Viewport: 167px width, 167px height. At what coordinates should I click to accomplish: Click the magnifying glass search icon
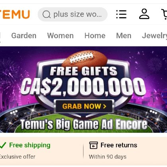tap(47, 14)
